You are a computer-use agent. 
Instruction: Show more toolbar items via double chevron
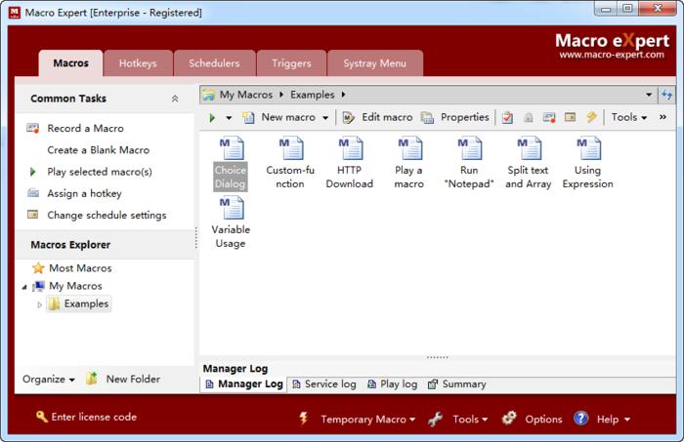point(663,117)
